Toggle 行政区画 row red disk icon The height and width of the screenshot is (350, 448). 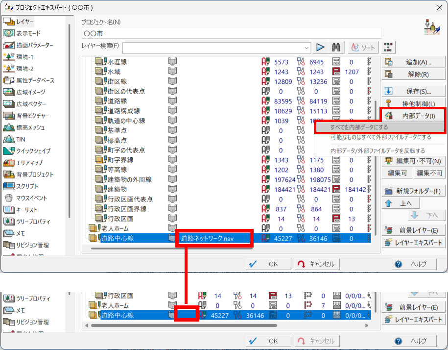(x=336, y=219)
